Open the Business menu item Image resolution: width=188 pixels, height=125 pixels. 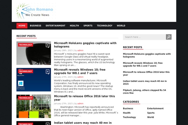pos(35,26)
